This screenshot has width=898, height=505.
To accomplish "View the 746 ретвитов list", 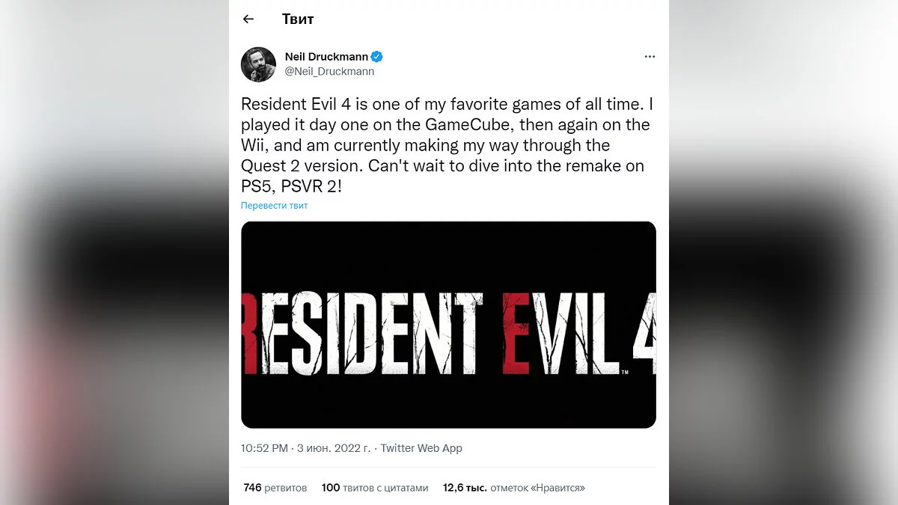I will pyautogui.click(x=275, y=488).
